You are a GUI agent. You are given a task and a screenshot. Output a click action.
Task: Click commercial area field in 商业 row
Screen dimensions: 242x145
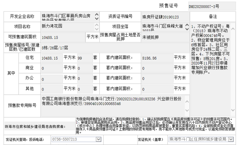(52, 68)
